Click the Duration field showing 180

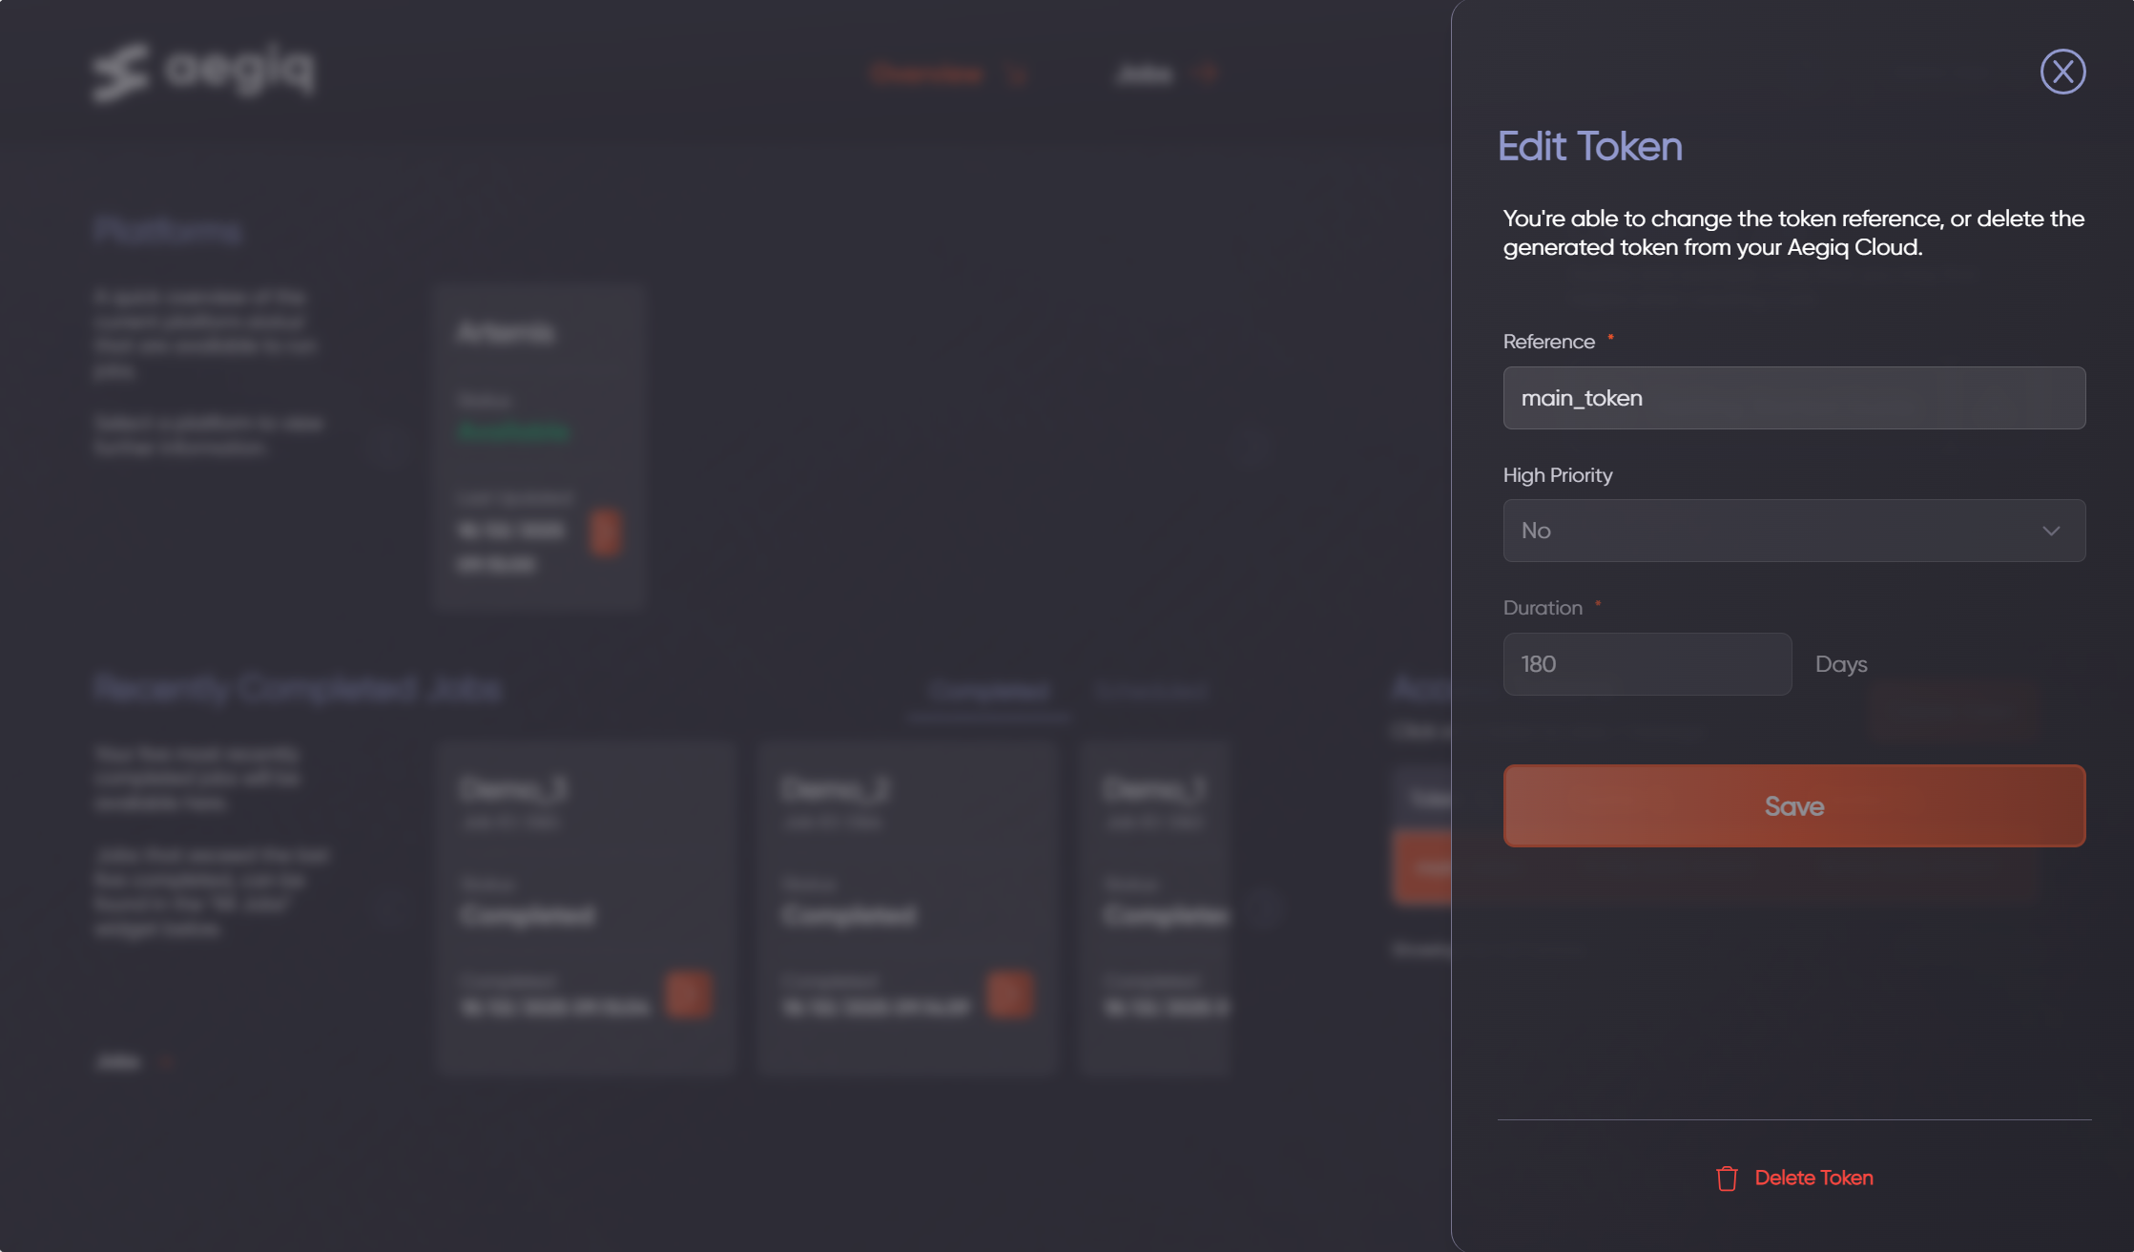coord(1647,664)
